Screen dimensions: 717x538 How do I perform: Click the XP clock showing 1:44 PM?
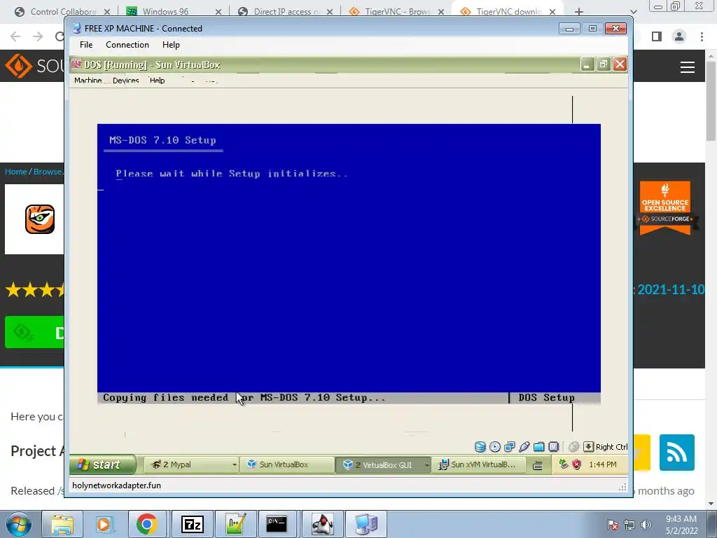coord(603,464)
